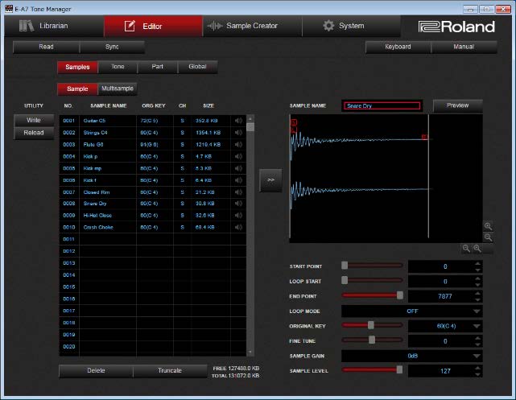Click the Truncate button
The height and width of the screenshot is (400, 516).
(x=169, y=371)
